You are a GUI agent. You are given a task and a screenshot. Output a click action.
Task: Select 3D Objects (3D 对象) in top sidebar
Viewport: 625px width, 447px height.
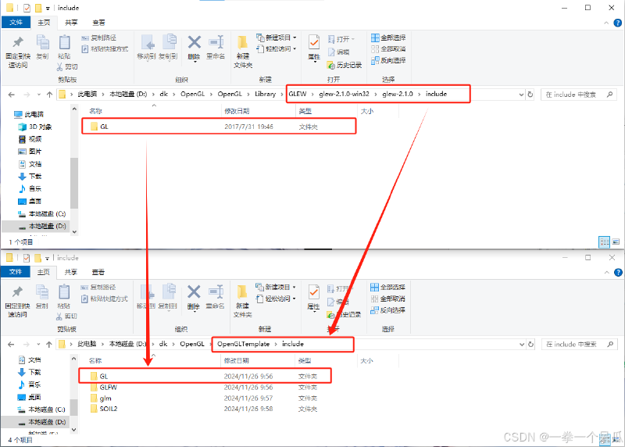point(35,127)
